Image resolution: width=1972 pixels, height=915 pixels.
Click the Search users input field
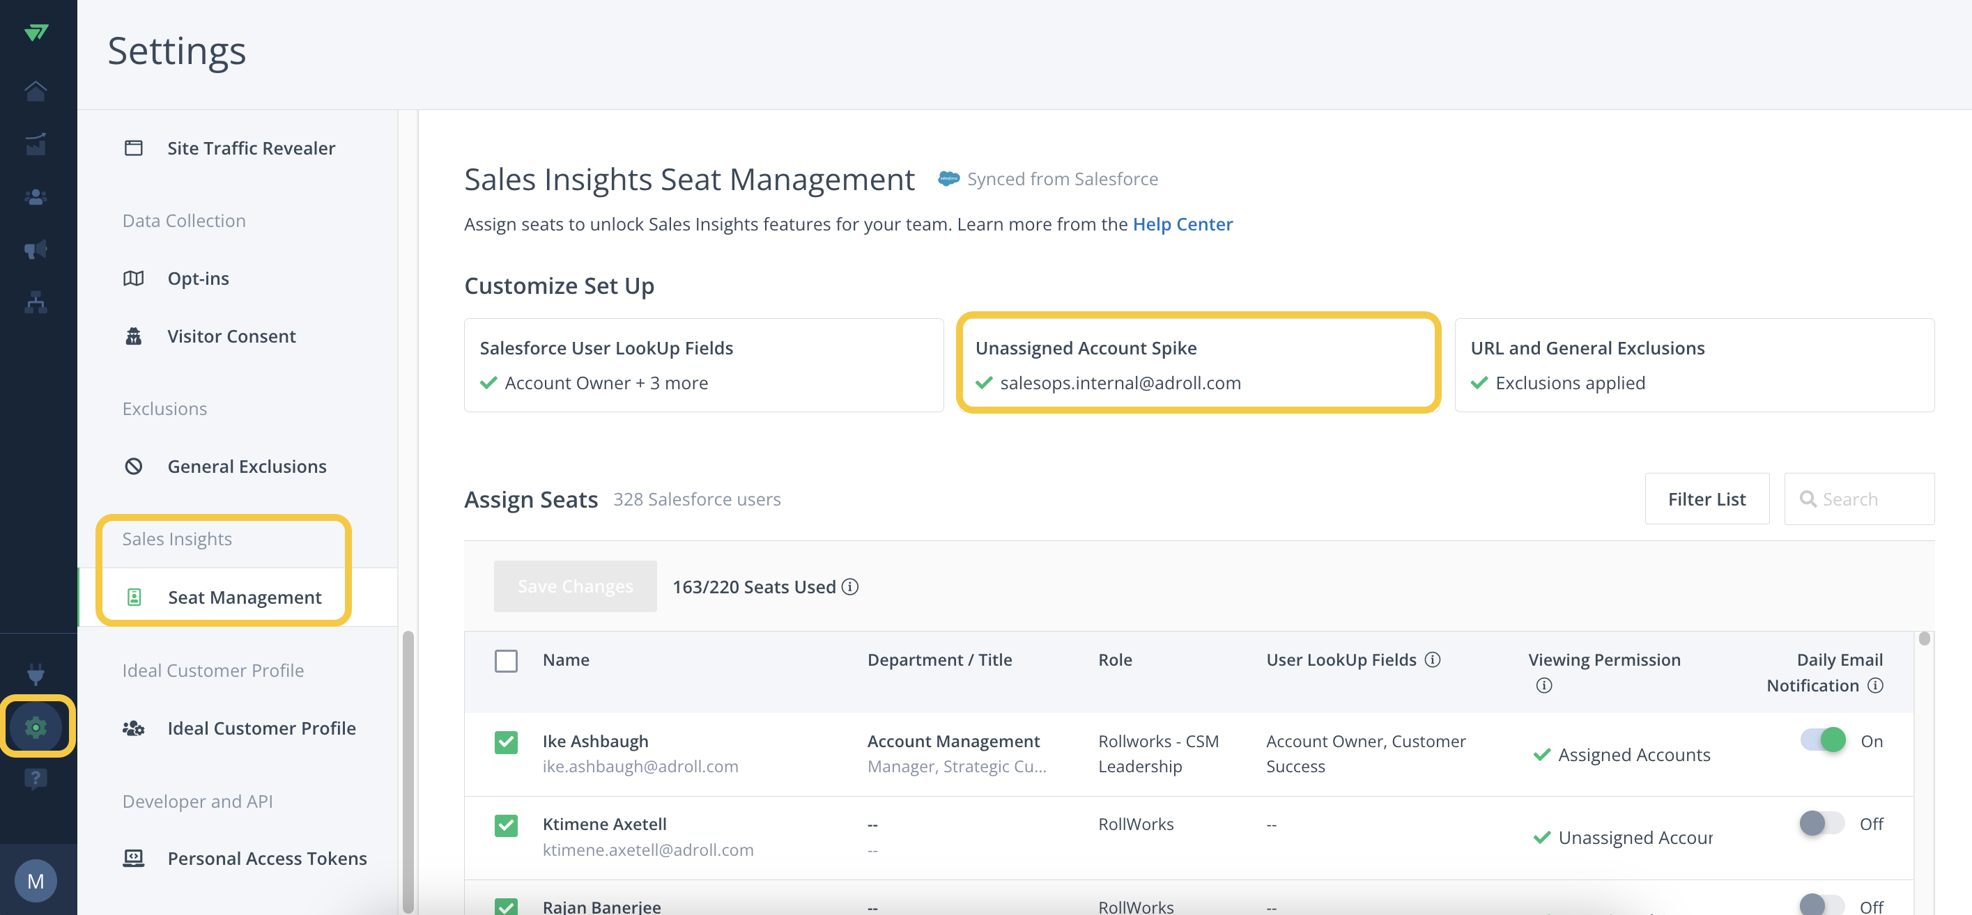click(x=1860, y=499)
